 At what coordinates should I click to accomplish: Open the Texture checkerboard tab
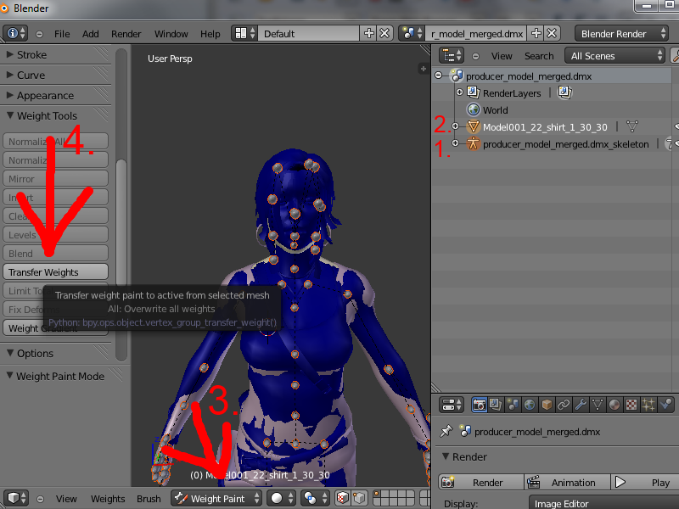coord(631,405)
